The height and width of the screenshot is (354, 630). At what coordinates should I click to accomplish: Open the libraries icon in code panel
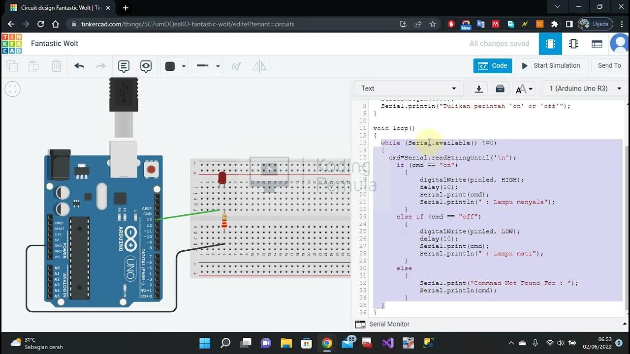(500, 88)
